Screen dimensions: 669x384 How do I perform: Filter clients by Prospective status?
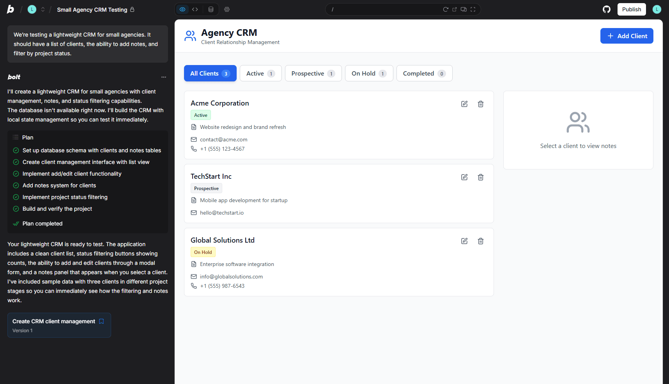313,73
